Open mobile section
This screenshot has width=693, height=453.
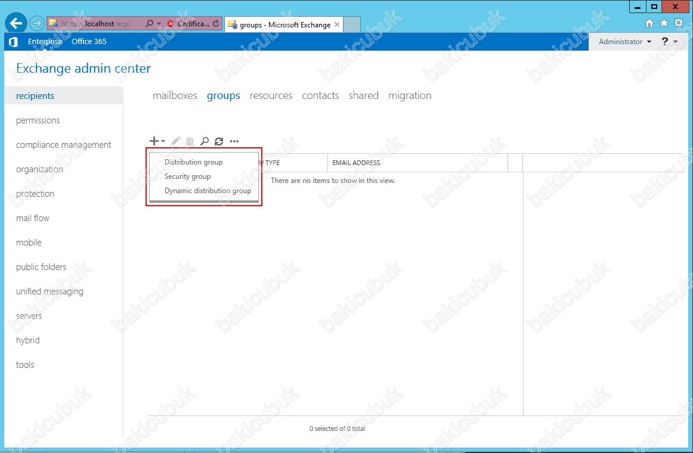[x=29, y=243]
